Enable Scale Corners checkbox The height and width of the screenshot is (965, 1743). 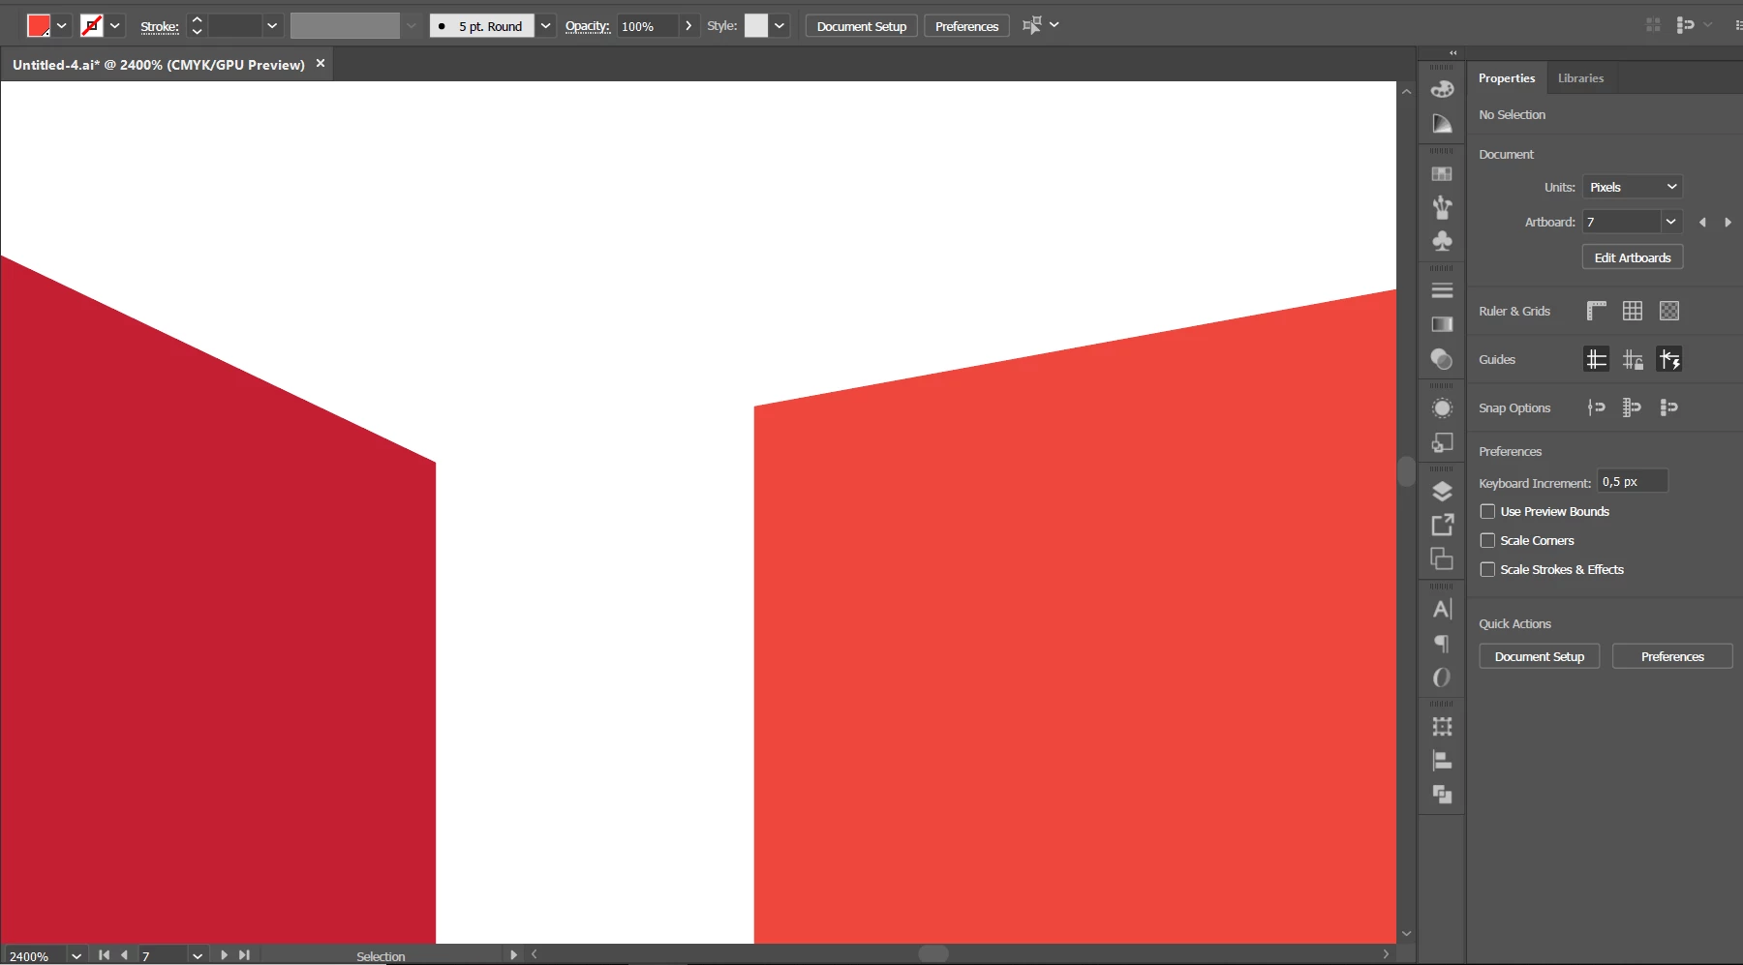(x=1487, y=540)
